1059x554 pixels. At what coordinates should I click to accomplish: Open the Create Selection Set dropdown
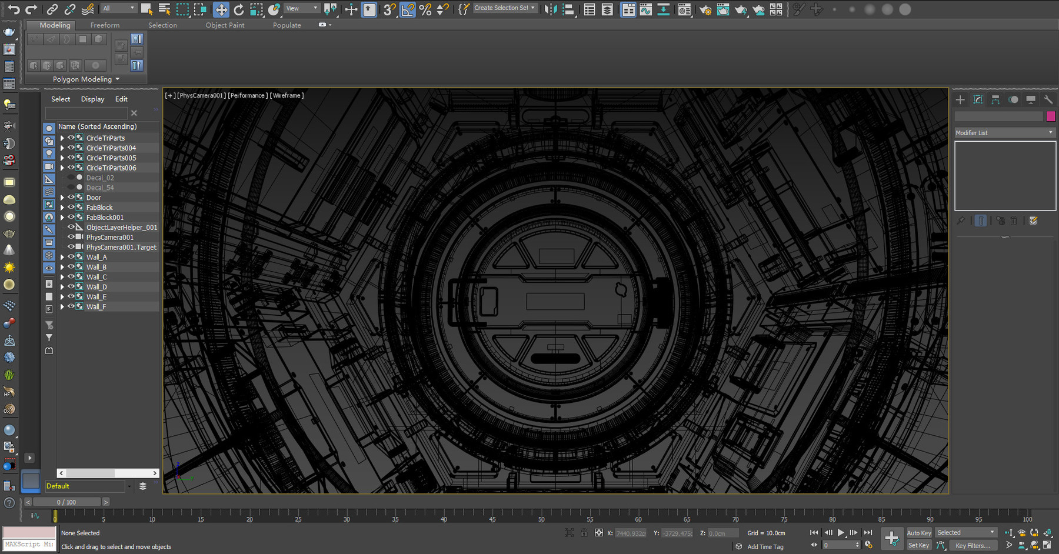click(505, 8)
